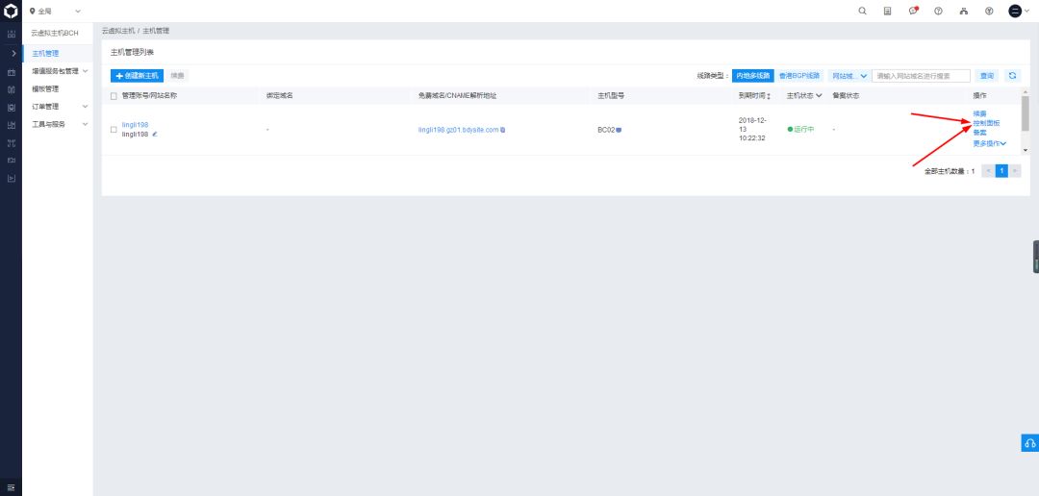Click the organization hierarchy icon in top bar
This screenshot has height=496, width=1039.
click(x=963, y=11)
